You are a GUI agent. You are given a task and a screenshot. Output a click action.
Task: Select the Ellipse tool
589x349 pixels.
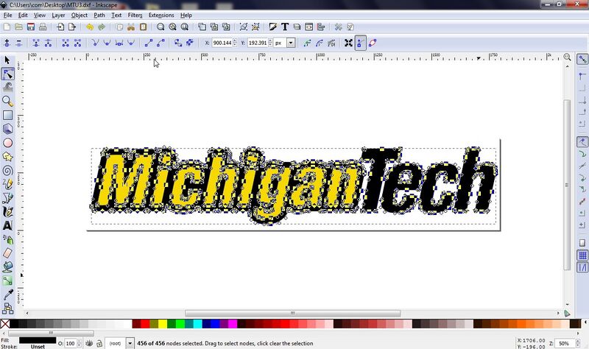click(x=7, y=143)
